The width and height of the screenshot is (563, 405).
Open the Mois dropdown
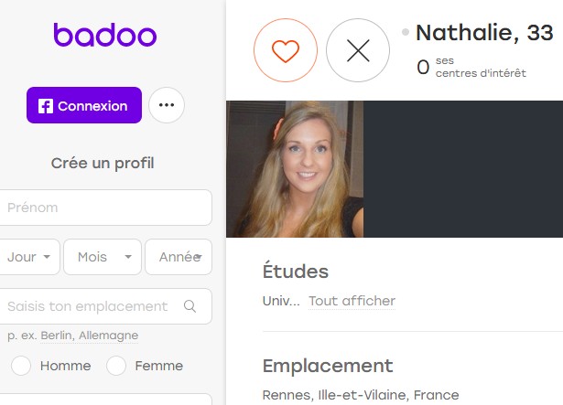(x=103, y=257)
